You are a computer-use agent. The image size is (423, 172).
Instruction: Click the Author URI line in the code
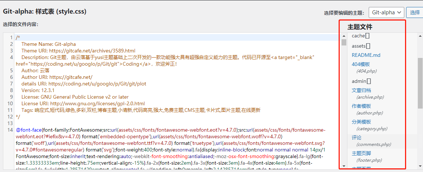click(56, 77)
